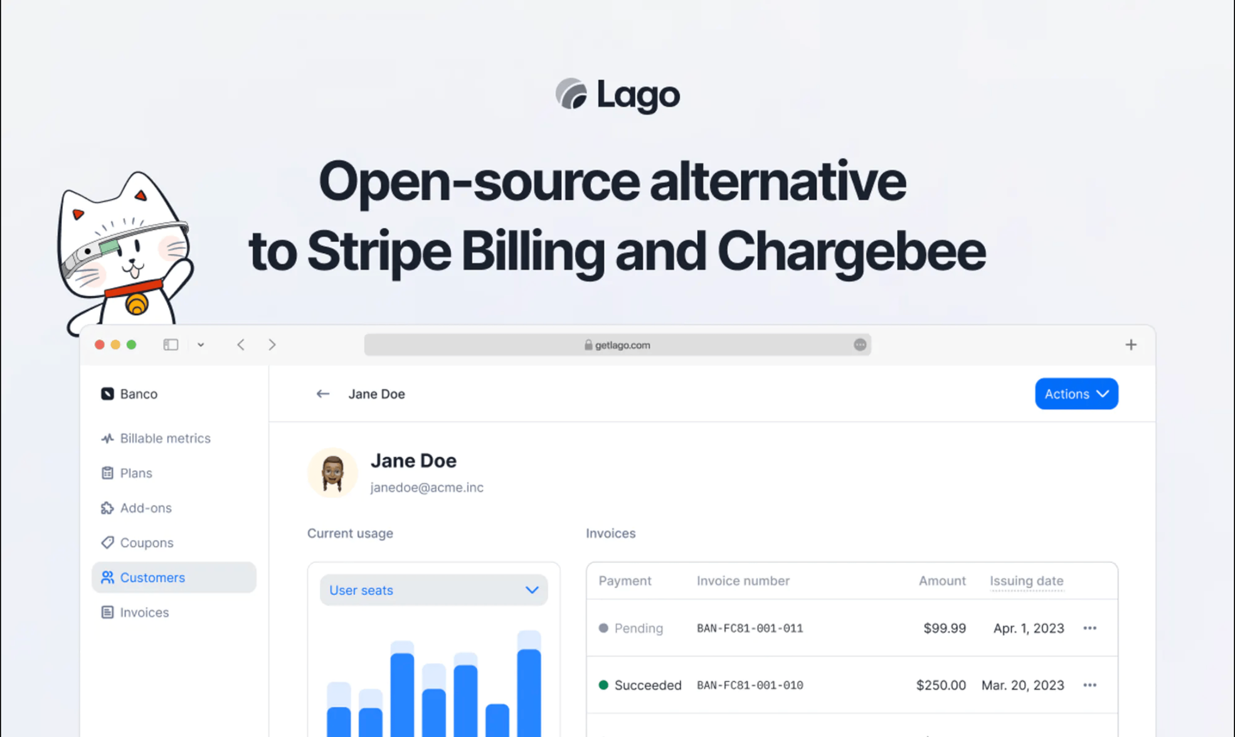This screenshot has width=1235, height=737.
Task: Click the Apr. 1, 2023 date
Action: coord(1029,628)
